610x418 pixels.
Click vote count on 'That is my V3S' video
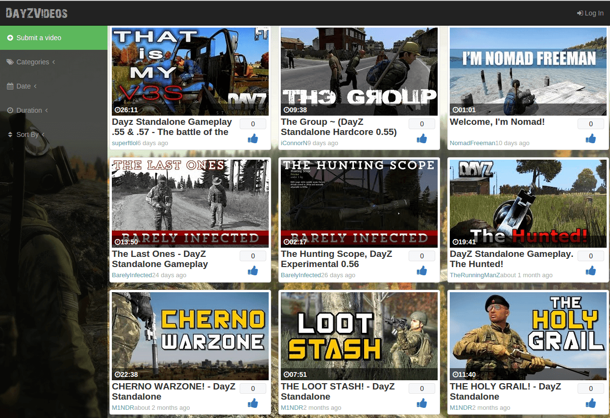coord(253,124)
